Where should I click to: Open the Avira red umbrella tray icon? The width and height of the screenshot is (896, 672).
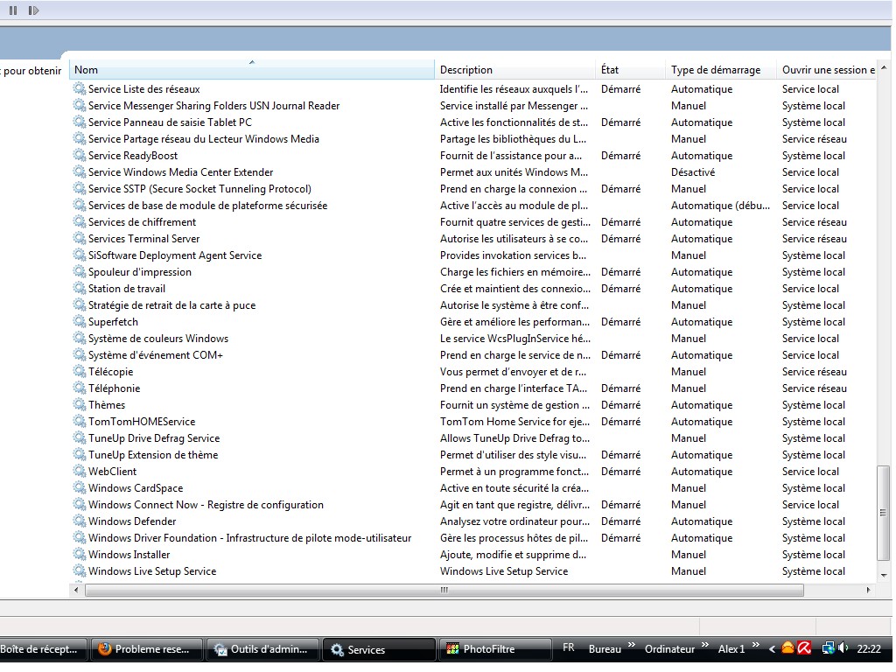click(805, 648)
